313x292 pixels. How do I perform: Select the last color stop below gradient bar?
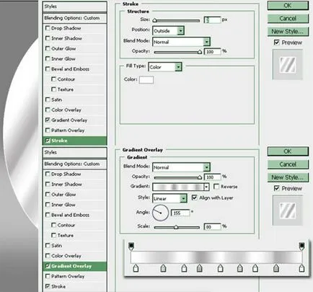coord(301,268)
